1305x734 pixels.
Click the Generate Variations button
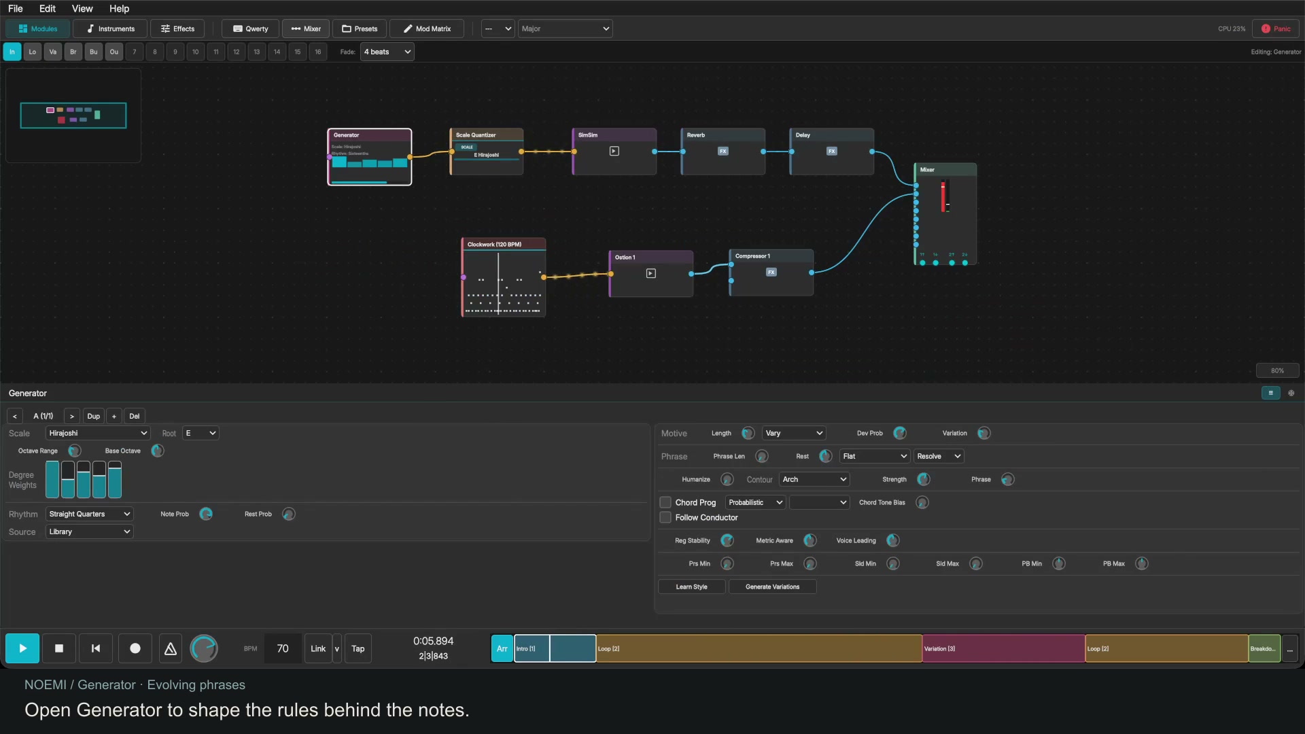click(773, 587)
